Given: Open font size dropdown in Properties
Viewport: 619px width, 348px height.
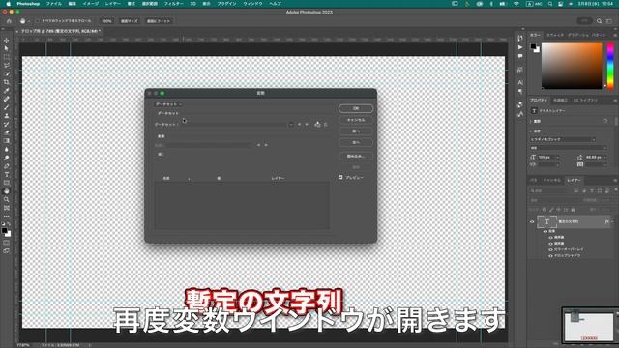Looking at the screenshot, I should point(558,157).
